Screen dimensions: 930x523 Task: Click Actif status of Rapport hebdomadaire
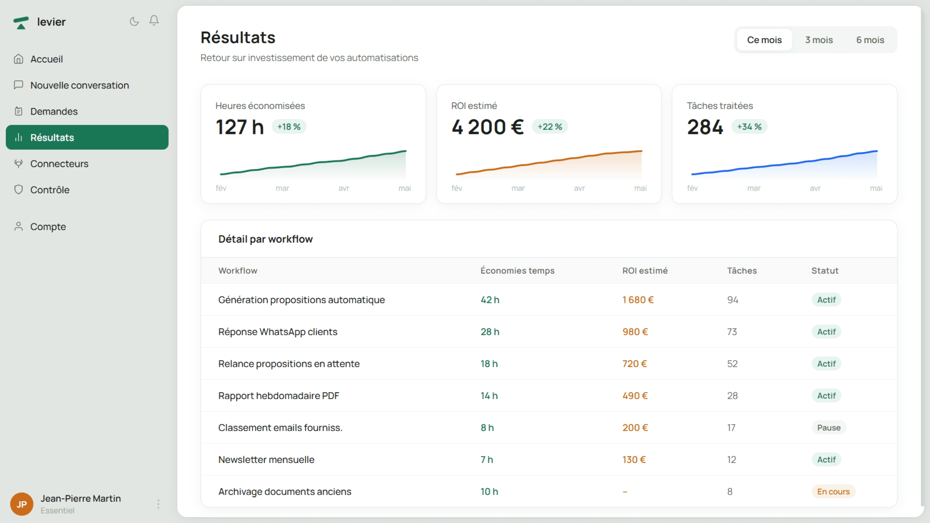coord(826,396)
